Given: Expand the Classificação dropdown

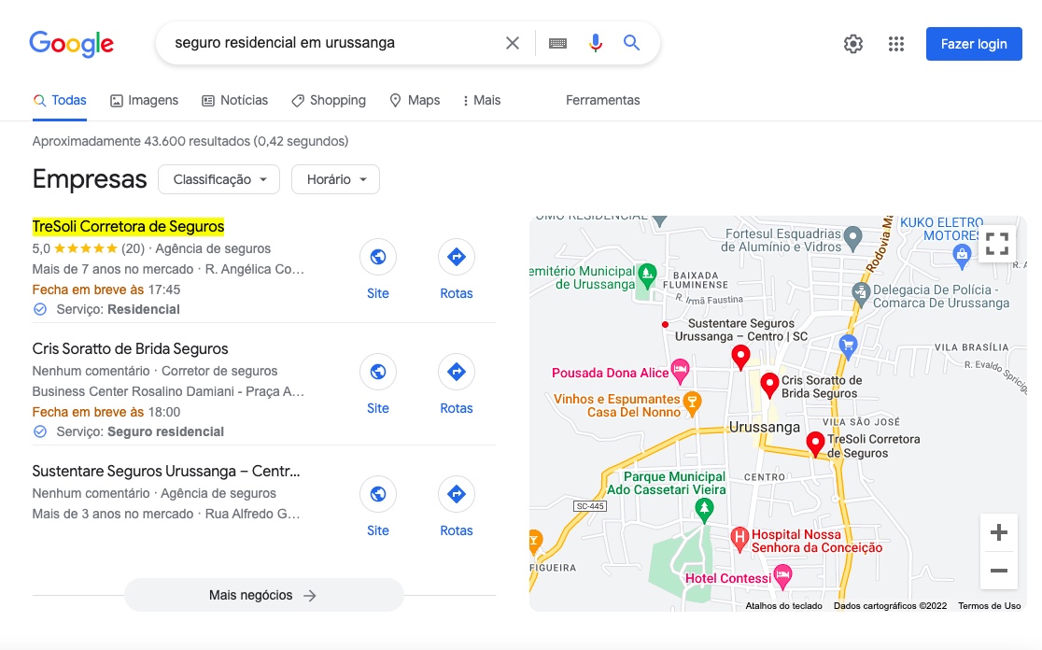Looking at the screenshot, I should pos(218,179).
